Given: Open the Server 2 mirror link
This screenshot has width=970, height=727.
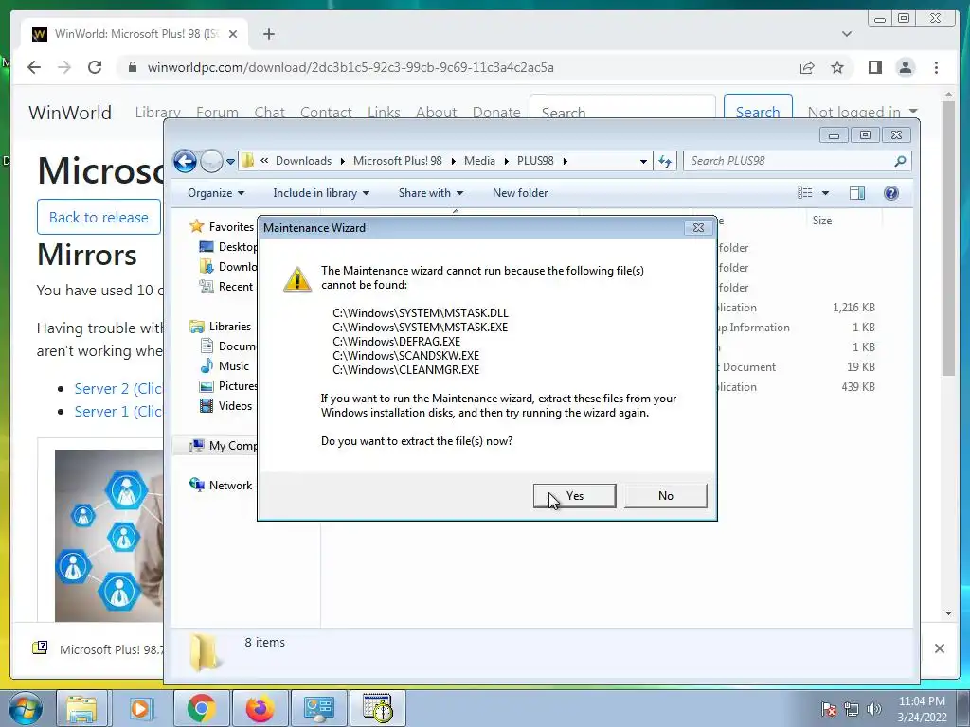Looking at the screenshot, I should 118,389.
